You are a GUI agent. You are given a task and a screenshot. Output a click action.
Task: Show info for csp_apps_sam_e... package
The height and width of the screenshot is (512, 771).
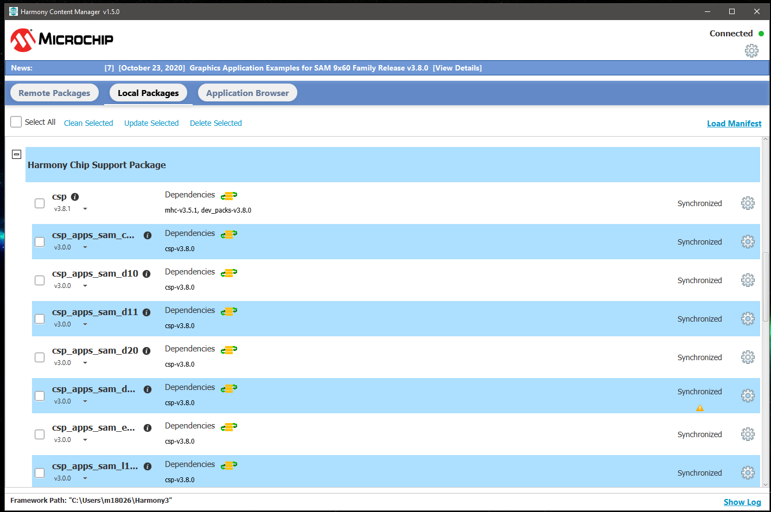(148, 428)
